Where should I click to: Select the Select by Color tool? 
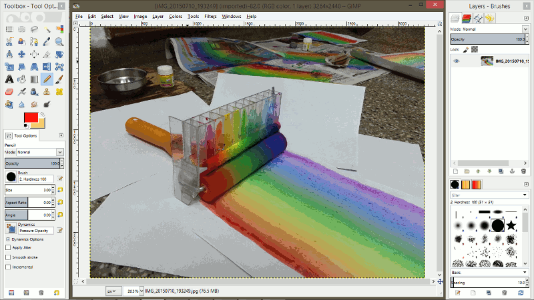[59, 29]
